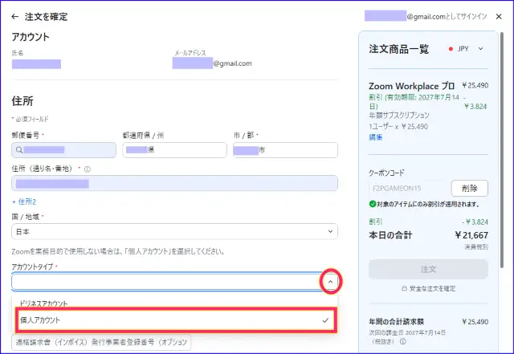Click the 住所（通り名・番地） input field

click(x=174, y=183)
